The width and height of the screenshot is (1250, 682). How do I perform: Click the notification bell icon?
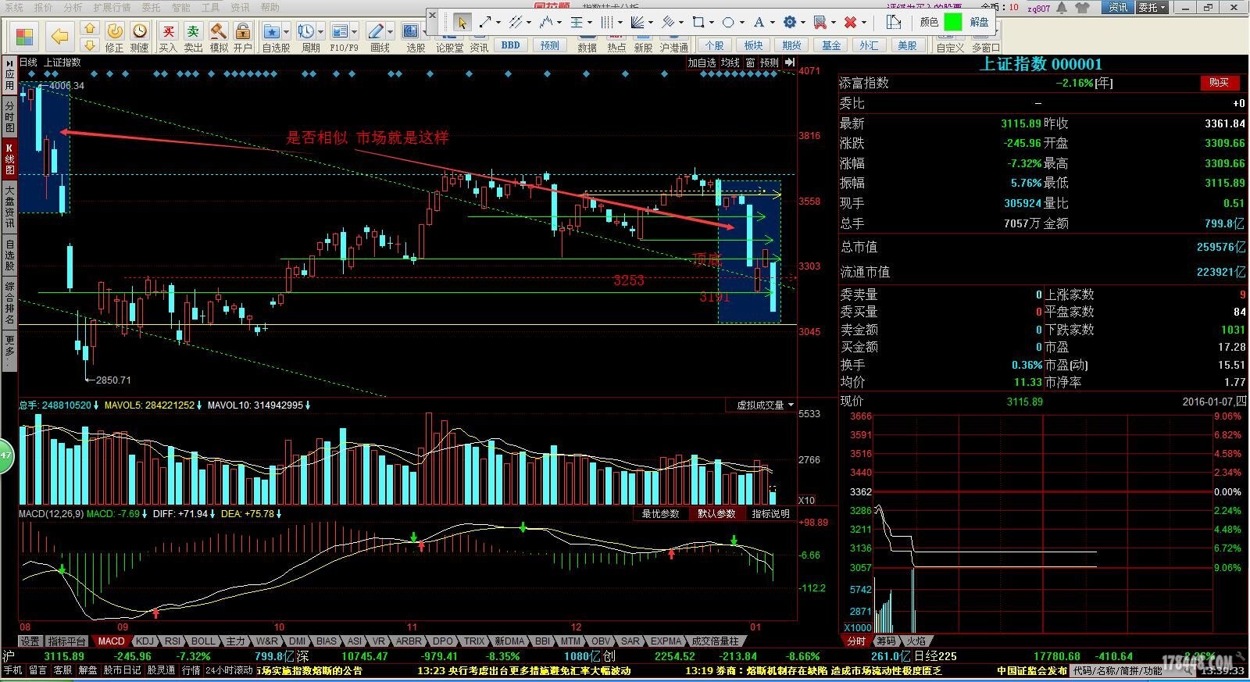1062,8
